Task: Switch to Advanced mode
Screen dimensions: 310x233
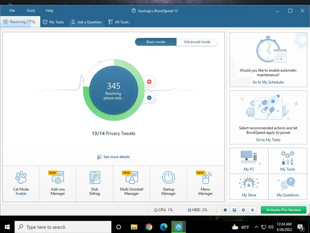Action: (197, 42)
